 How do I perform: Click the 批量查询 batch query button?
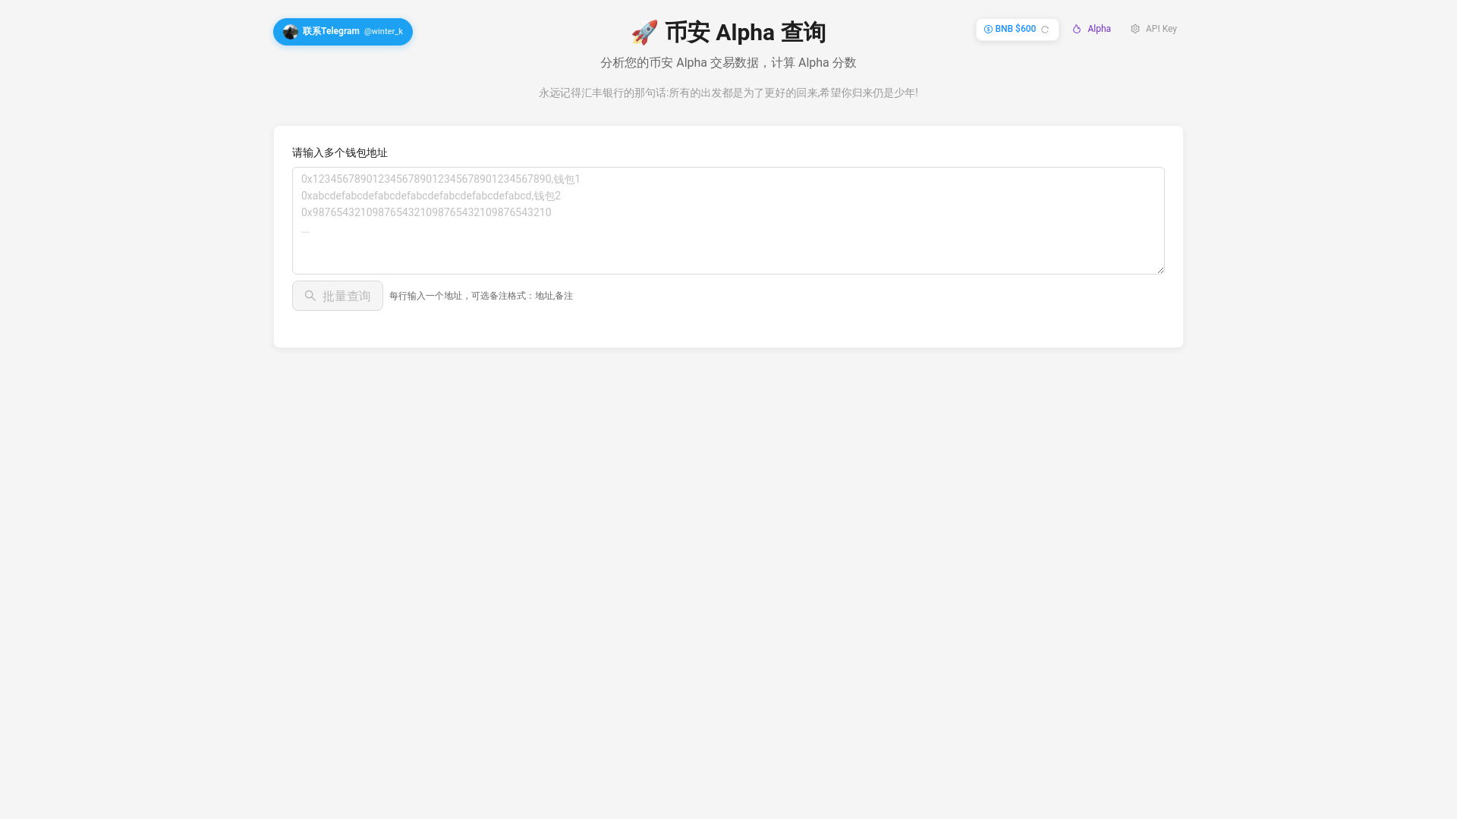tap(338, 296)
